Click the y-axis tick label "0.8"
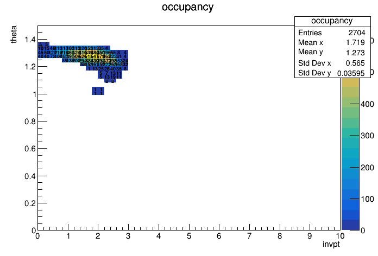Viewport: 378px width, 256px height. tap(30, 121)
